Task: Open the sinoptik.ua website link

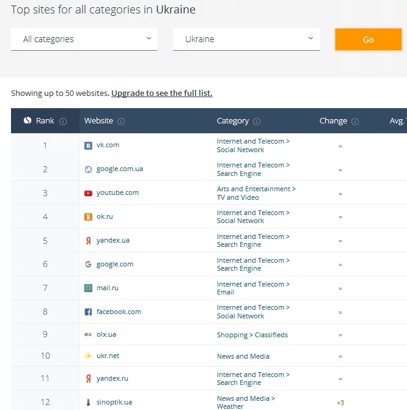Action: [114, 402]
